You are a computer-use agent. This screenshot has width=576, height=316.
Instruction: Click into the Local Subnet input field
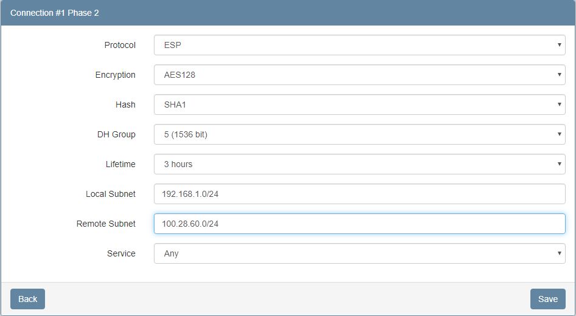pyautogui.click(x=359, y=194)
